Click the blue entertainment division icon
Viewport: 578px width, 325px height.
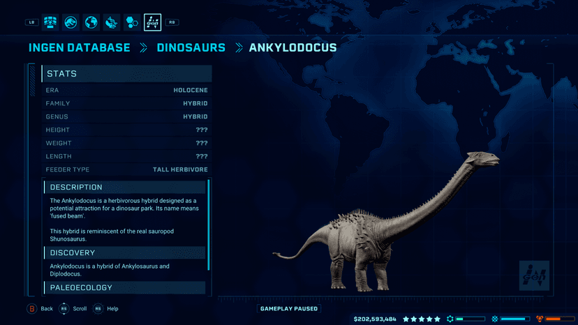495,319
